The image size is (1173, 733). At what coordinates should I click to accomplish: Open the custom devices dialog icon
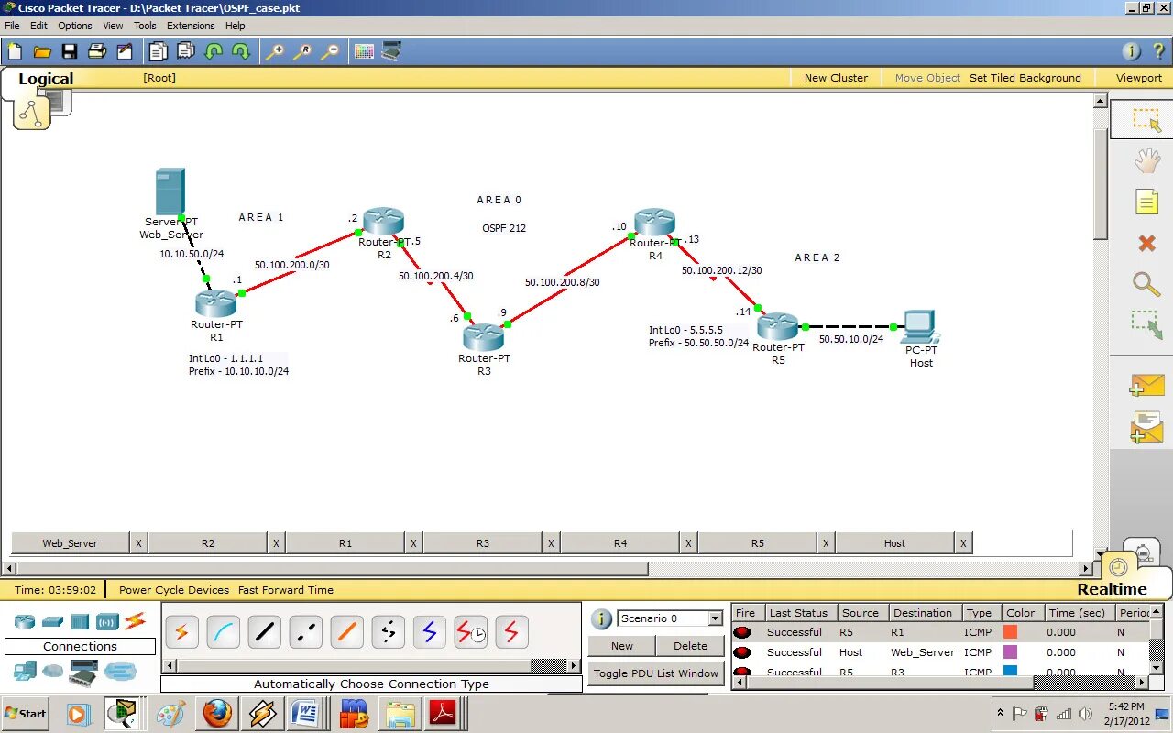pos(391,51)
